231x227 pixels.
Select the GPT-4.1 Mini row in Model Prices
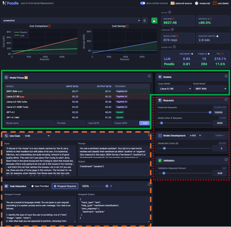click(x=77, y=118)
